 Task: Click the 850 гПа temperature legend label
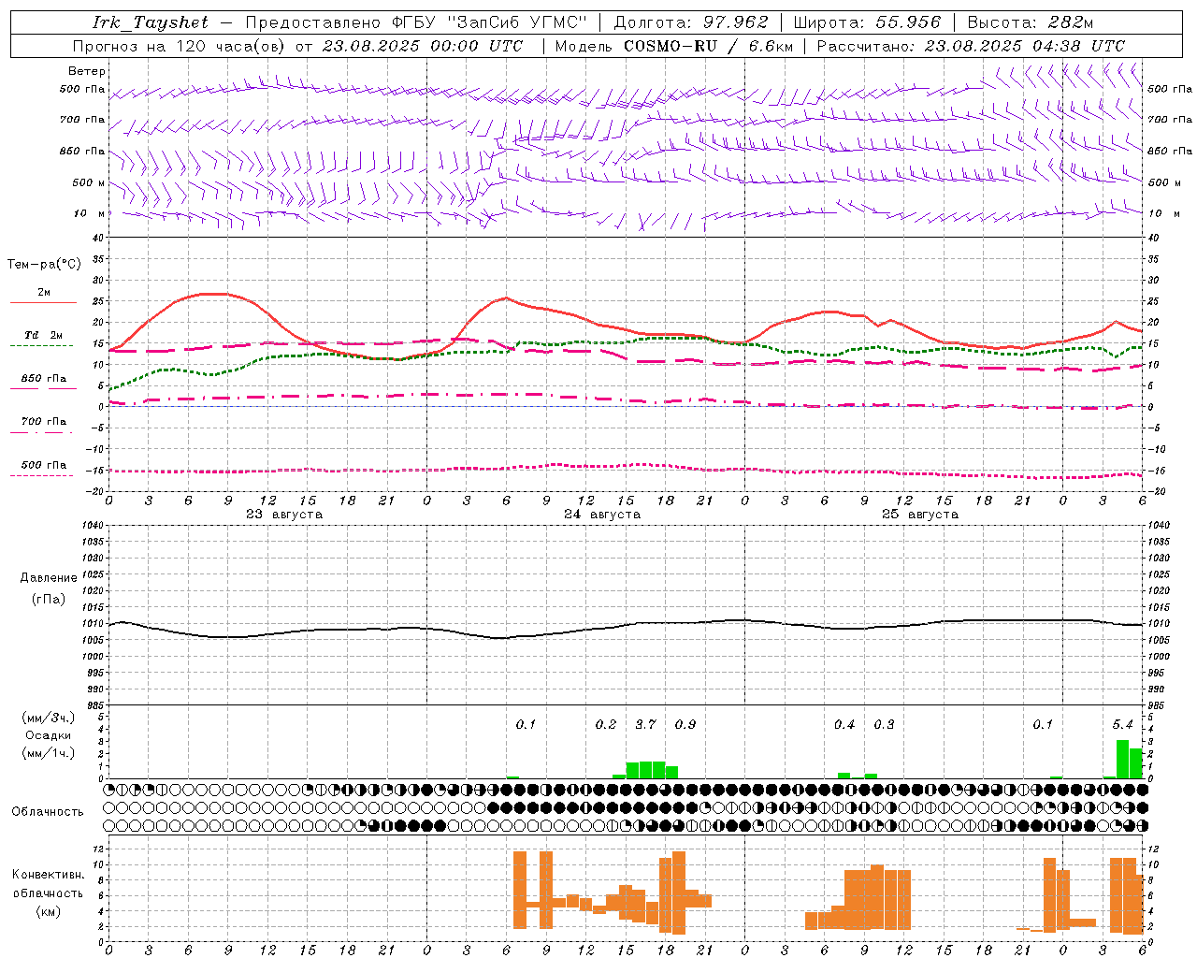point(44,379)
